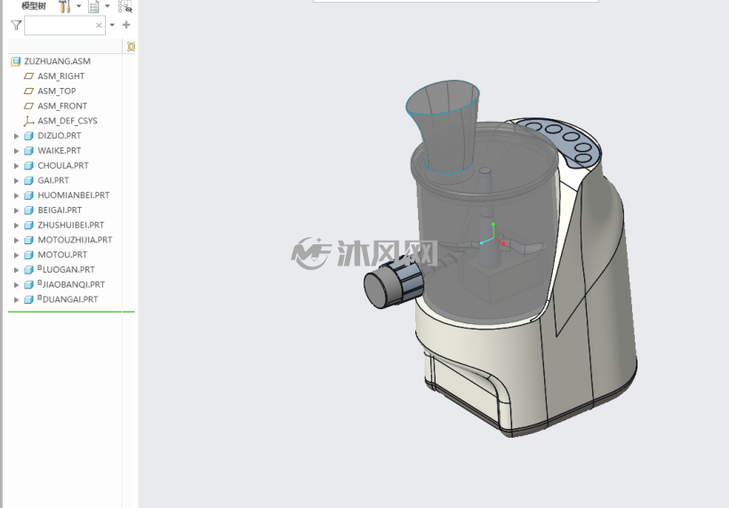729x508 pixels.
Task: Expand the WAIKE.PRT node
Action: pos(16,151)
